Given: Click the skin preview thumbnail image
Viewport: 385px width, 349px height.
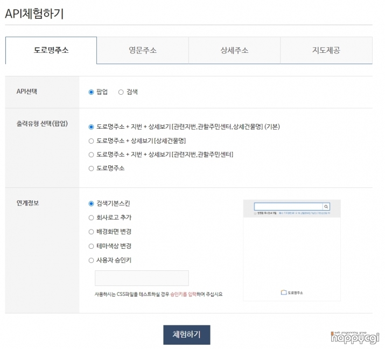Looking at the screenshot, I should (292, 250).
